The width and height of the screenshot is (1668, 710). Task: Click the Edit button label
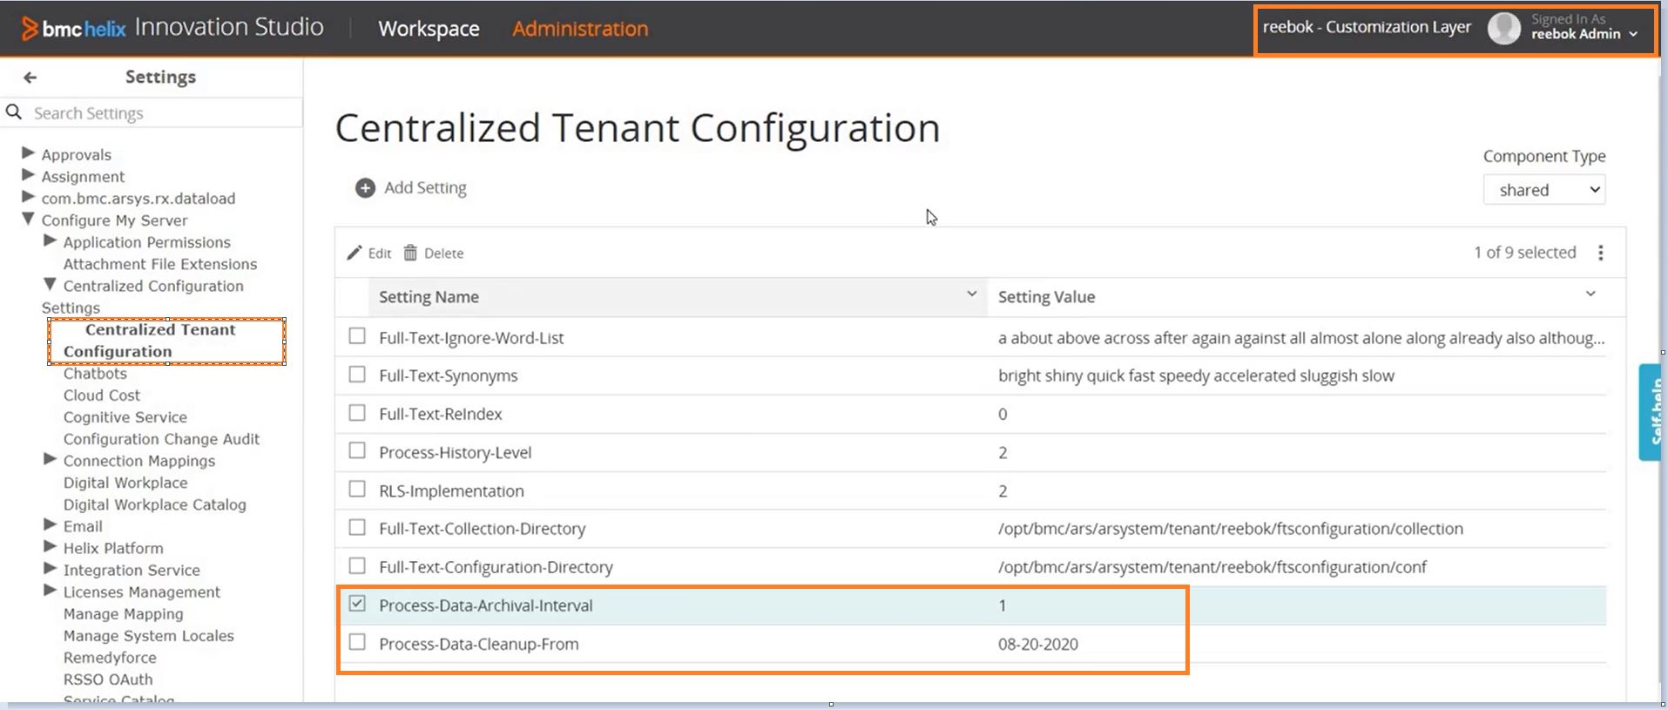click(380, 254)
